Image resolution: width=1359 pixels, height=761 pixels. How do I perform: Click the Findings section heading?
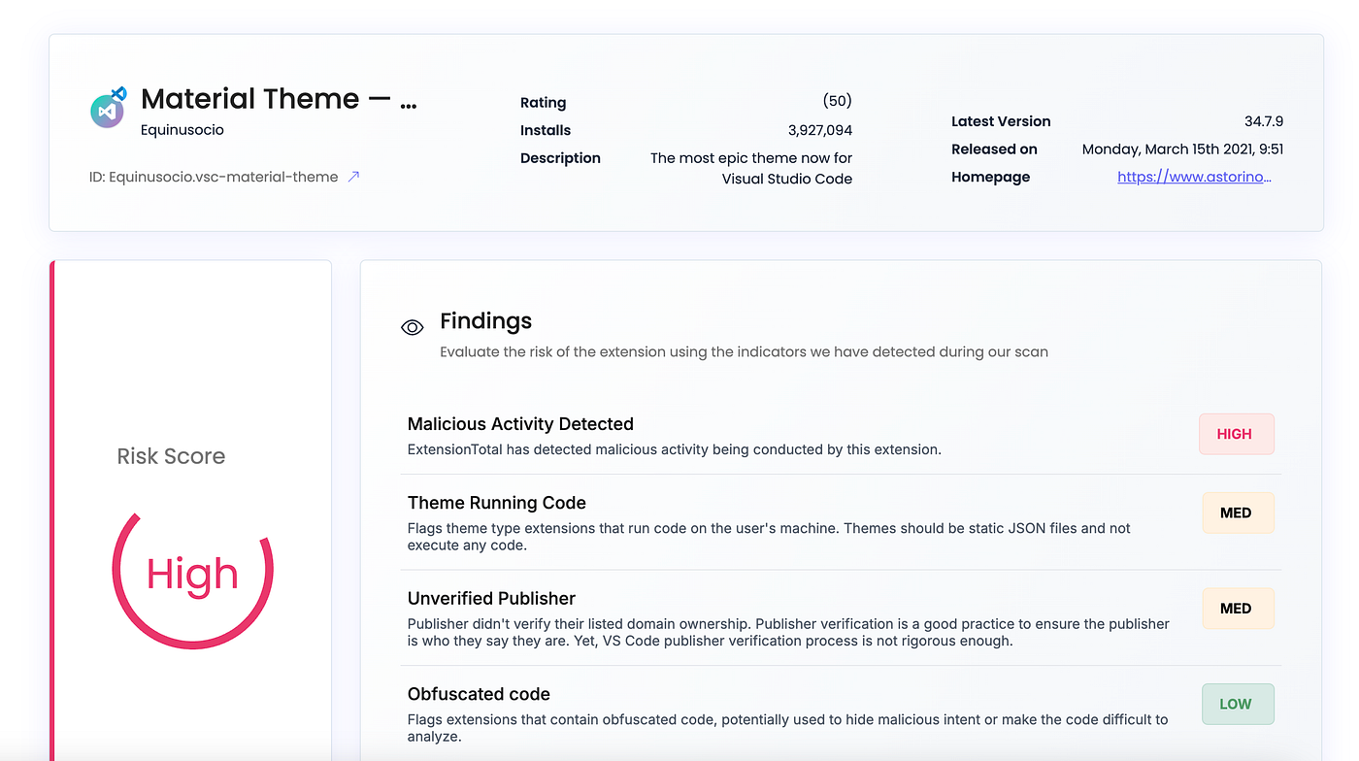485,321
